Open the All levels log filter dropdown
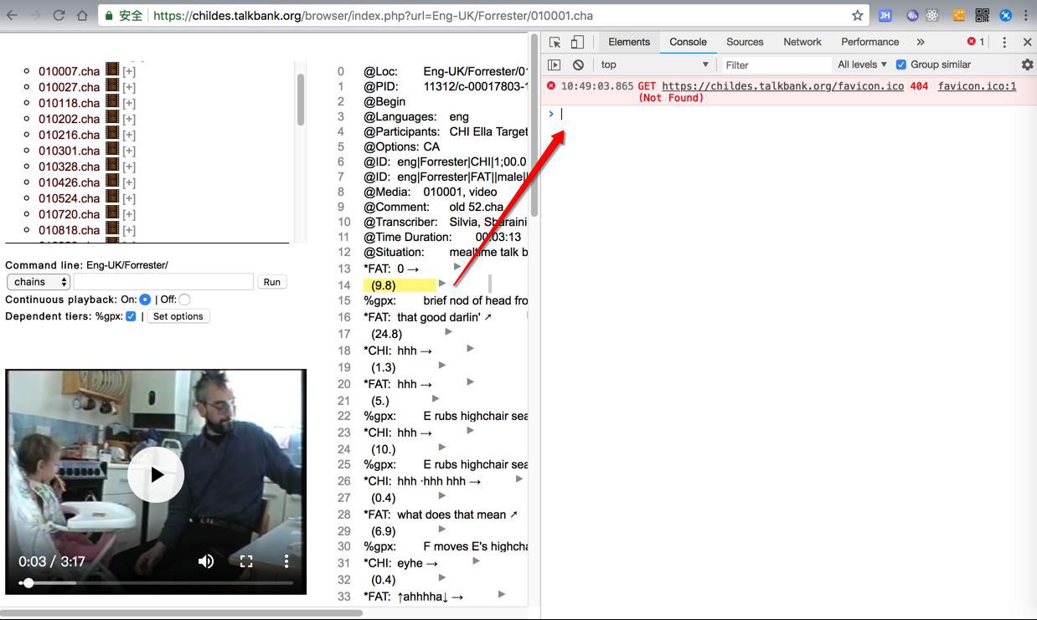The width and height of the screenshot is (1037, 620). click(x=862, y=64)
